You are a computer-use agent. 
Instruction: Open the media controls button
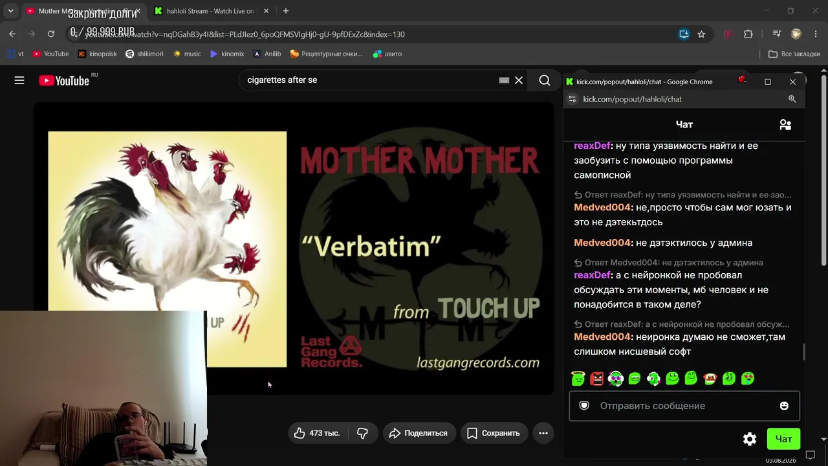click(x=777, y=34)
